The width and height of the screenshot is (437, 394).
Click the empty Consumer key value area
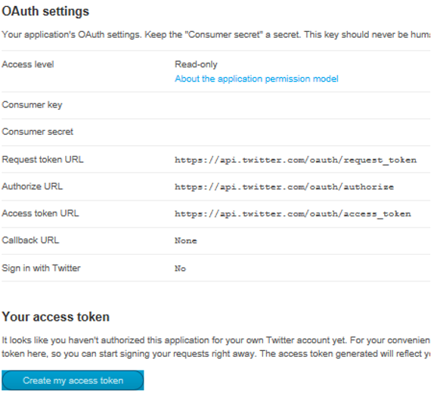(302, 105)
